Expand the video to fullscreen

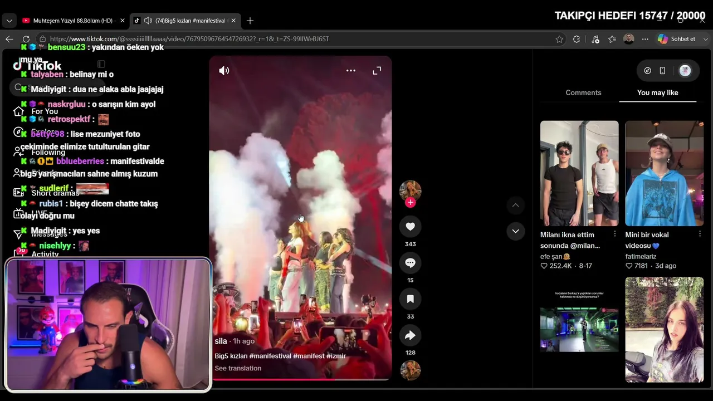377,71
